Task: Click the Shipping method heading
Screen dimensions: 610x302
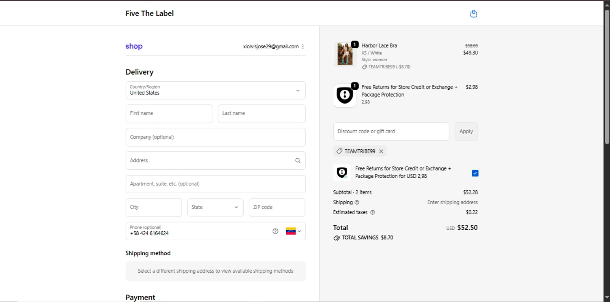Action: (148, 253)
